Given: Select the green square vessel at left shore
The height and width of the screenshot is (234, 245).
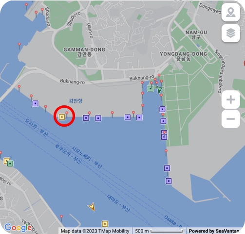Looking at the screenshot, I should click(x=10, y=164).
